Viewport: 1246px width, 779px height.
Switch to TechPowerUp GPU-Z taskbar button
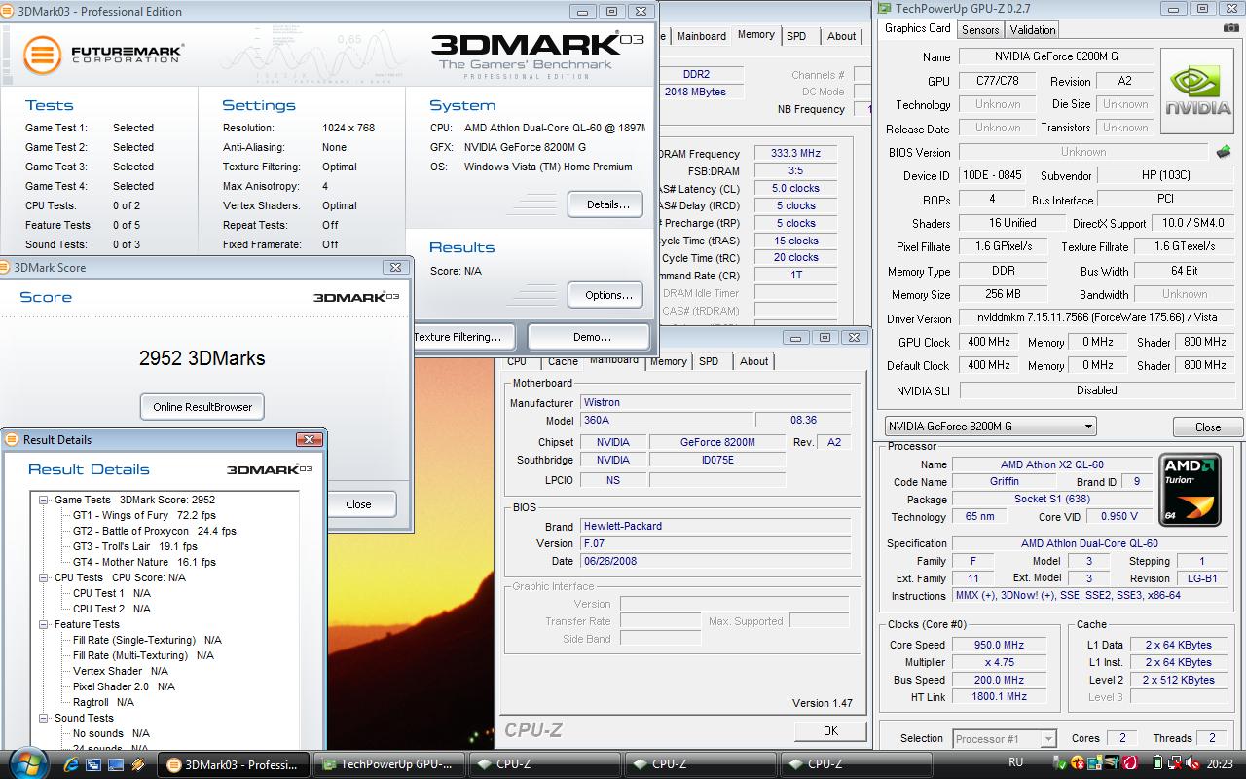pyautogui.click(x=389, y=764)
